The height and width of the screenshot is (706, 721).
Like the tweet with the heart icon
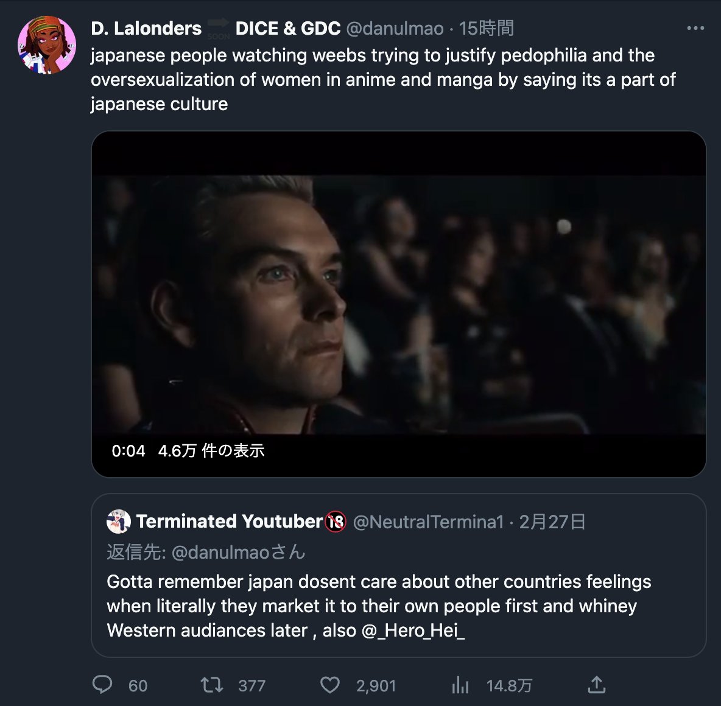(x=330, y=685)
